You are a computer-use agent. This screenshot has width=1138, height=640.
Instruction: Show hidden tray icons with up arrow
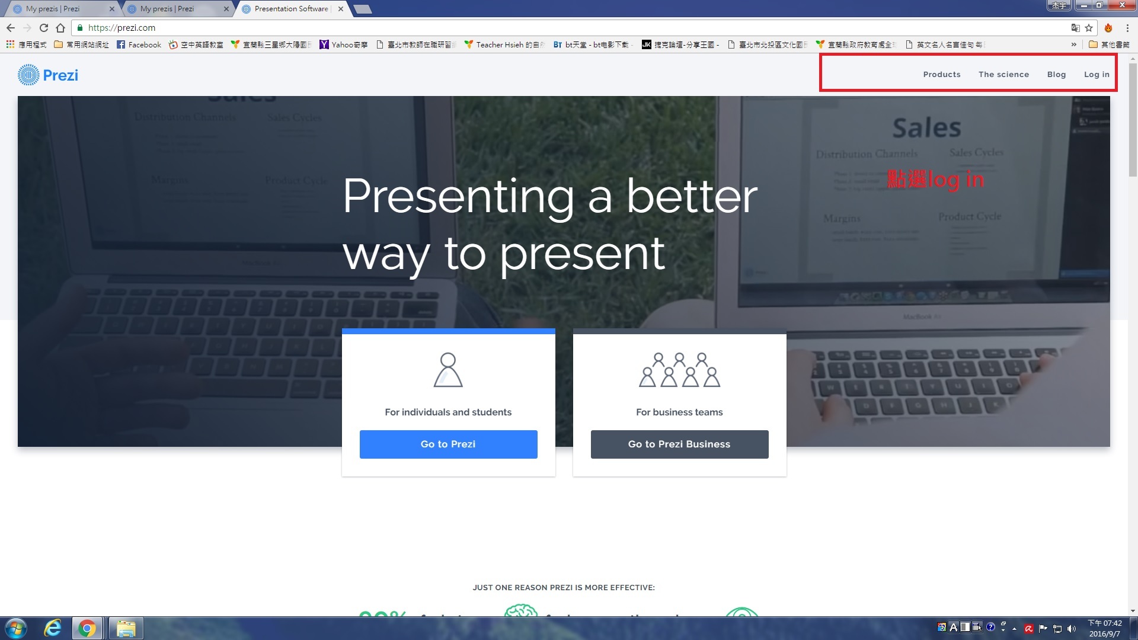pos(1015,629)
